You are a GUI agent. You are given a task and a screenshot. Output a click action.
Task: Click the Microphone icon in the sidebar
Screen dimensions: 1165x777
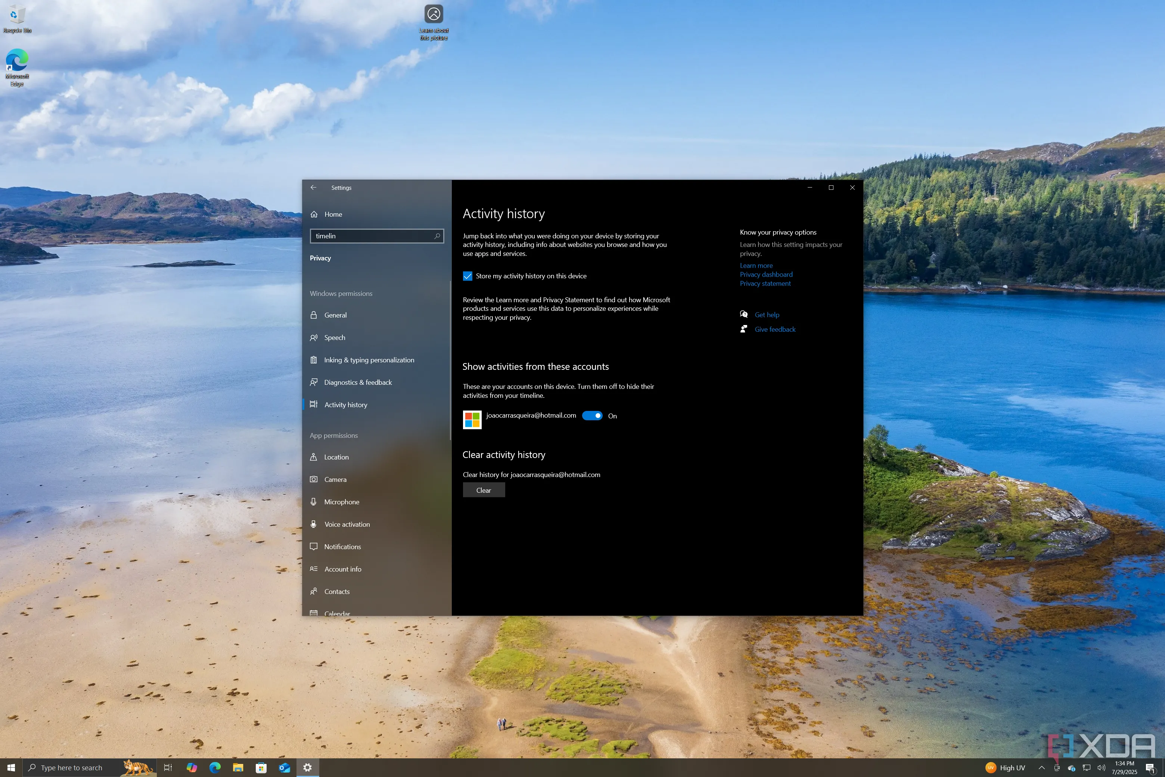tap(314, 501)
